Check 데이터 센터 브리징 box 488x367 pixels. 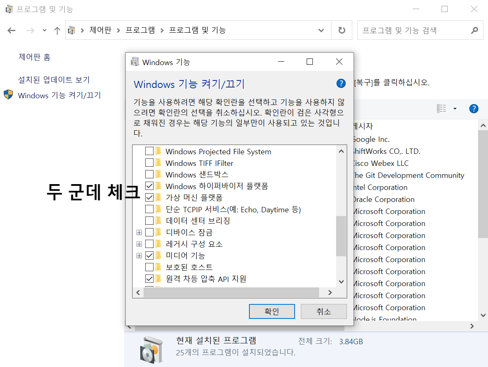(x=149, y=221)
